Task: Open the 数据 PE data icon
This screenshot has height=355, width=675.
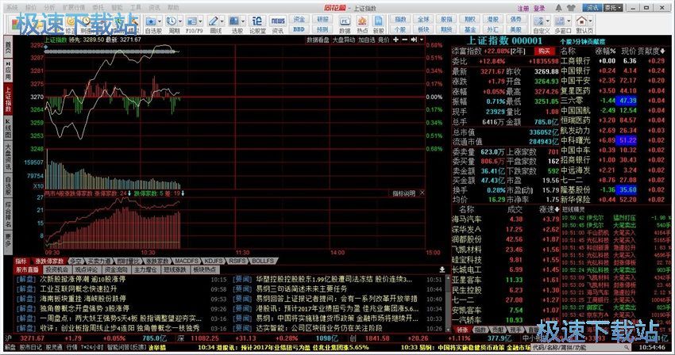Action: [345, 21]
